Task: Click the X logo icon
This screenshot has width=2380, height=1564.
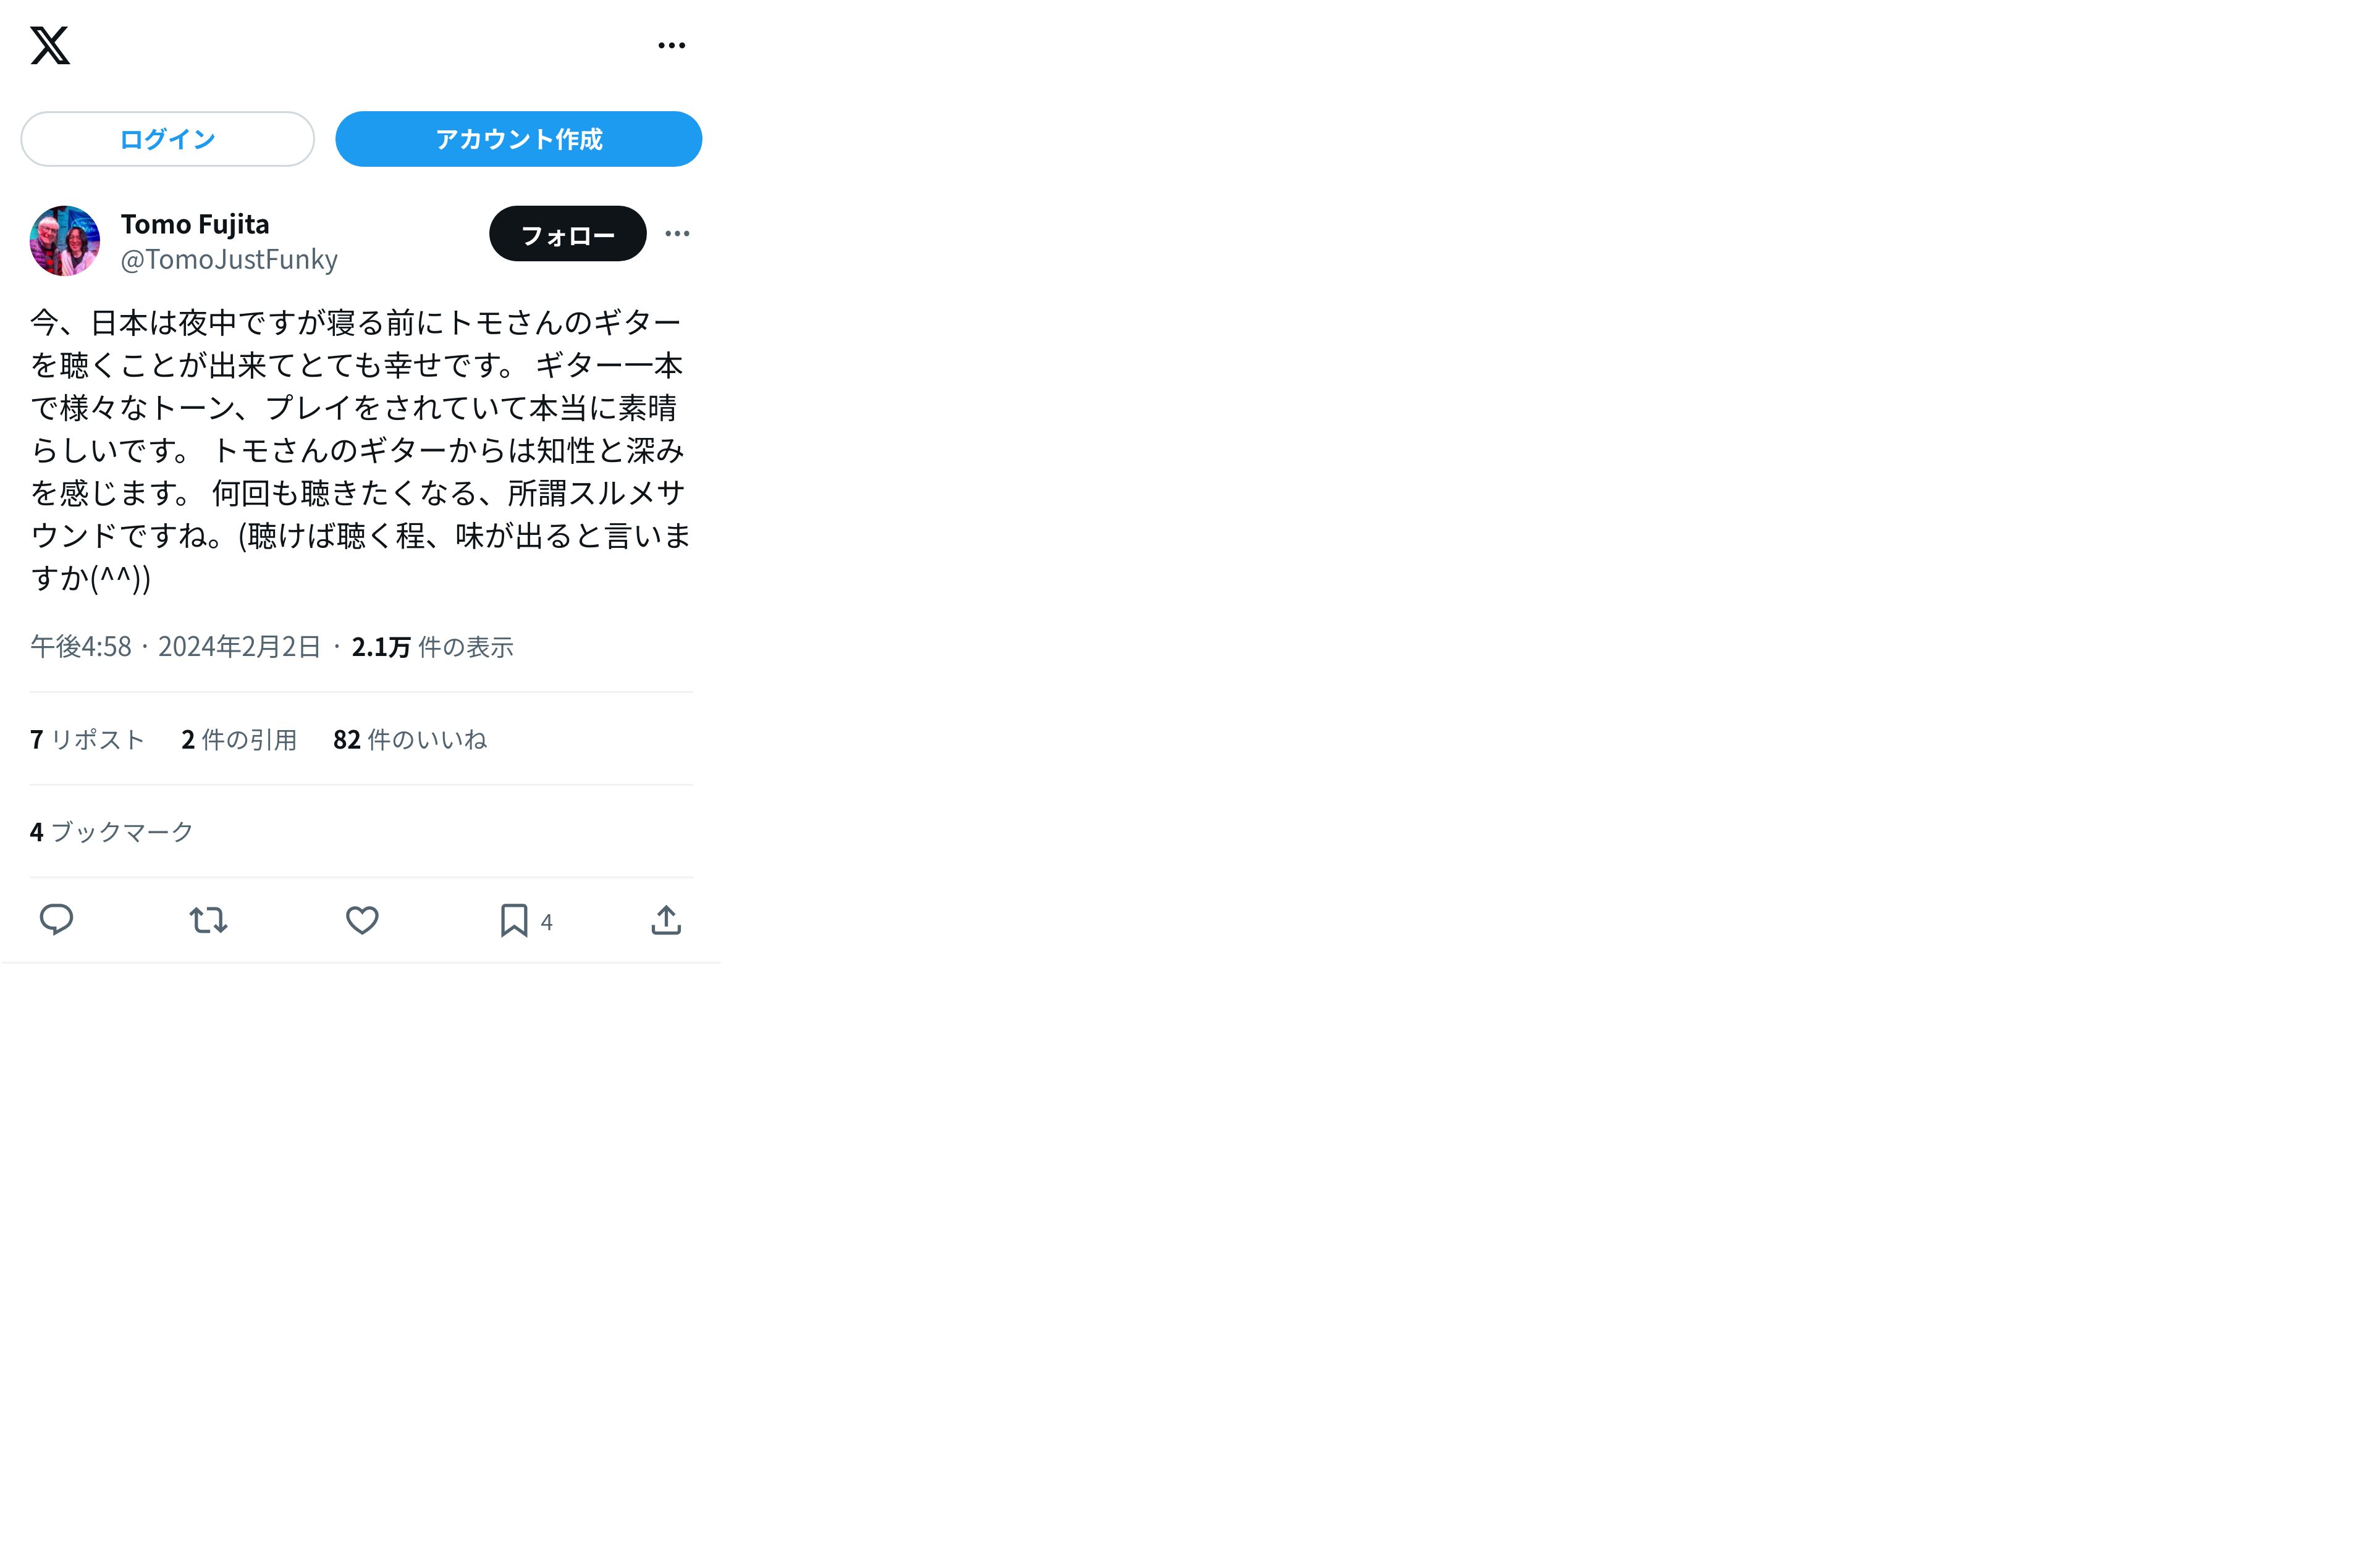Action: (50, 46)
